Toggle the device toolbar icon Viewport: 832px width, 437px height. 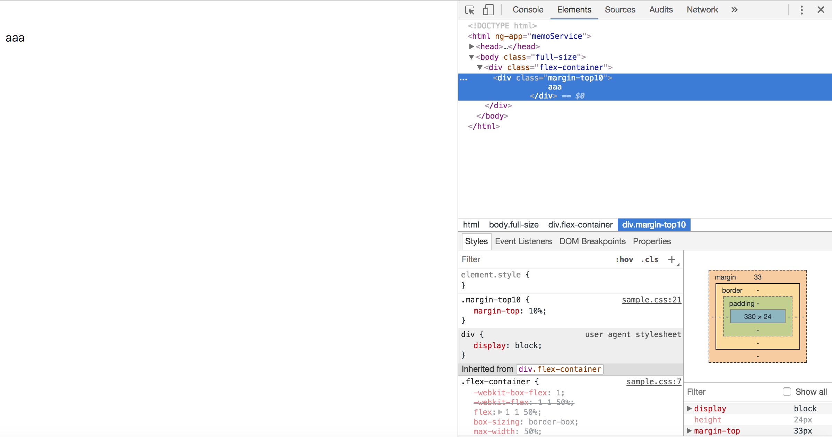488,10
